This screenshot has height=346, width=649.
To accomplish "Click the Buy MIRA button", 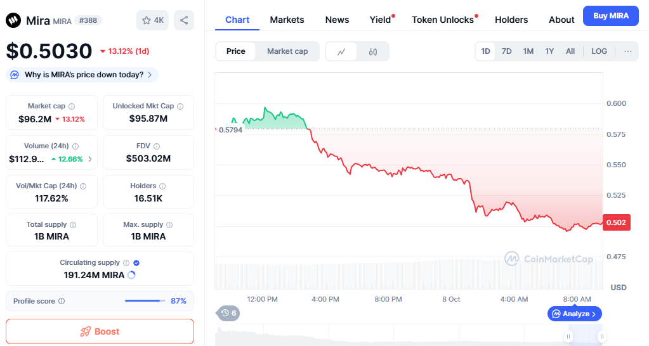I will pyautogui.click(x=610, y=16).
